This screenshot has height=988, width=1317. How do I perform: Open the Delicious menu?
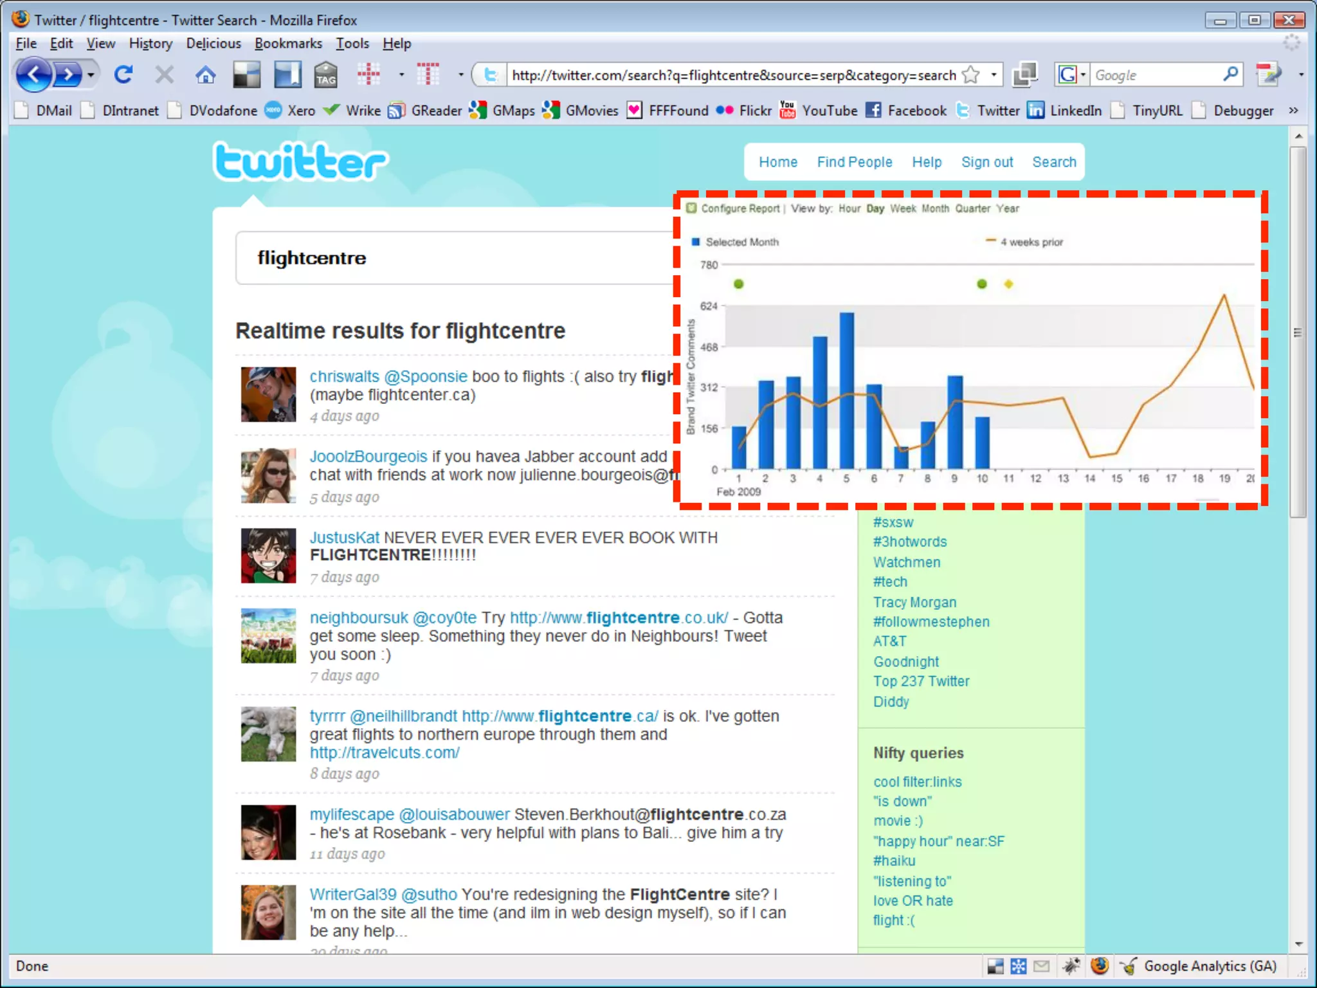(213, 44)
